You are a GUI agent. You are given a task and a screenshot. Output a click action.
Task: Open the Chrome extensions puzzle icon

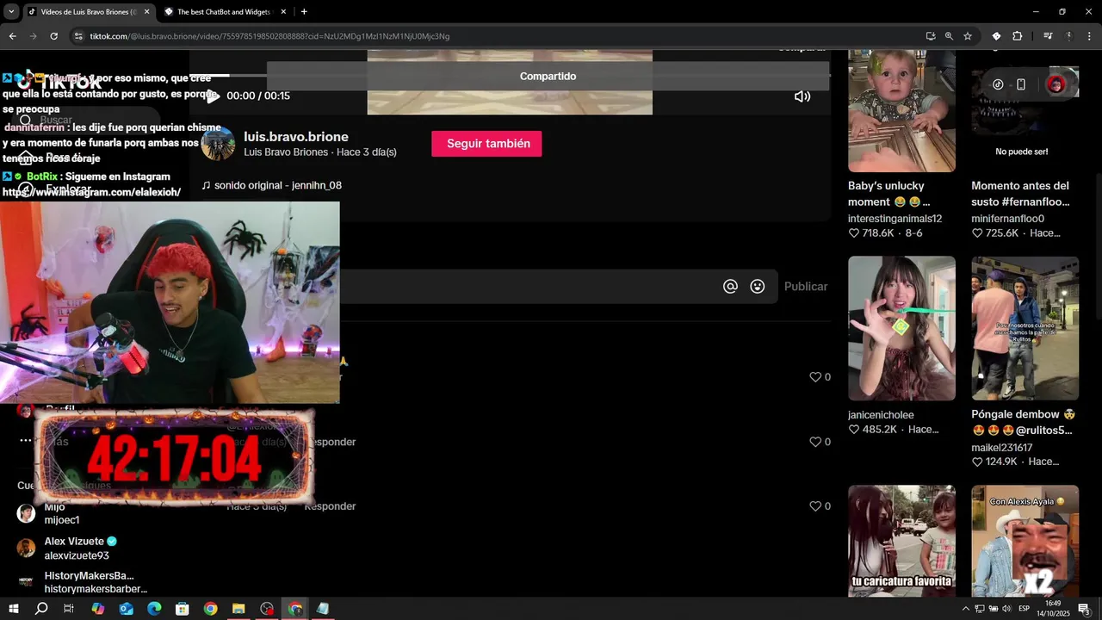1017,36
